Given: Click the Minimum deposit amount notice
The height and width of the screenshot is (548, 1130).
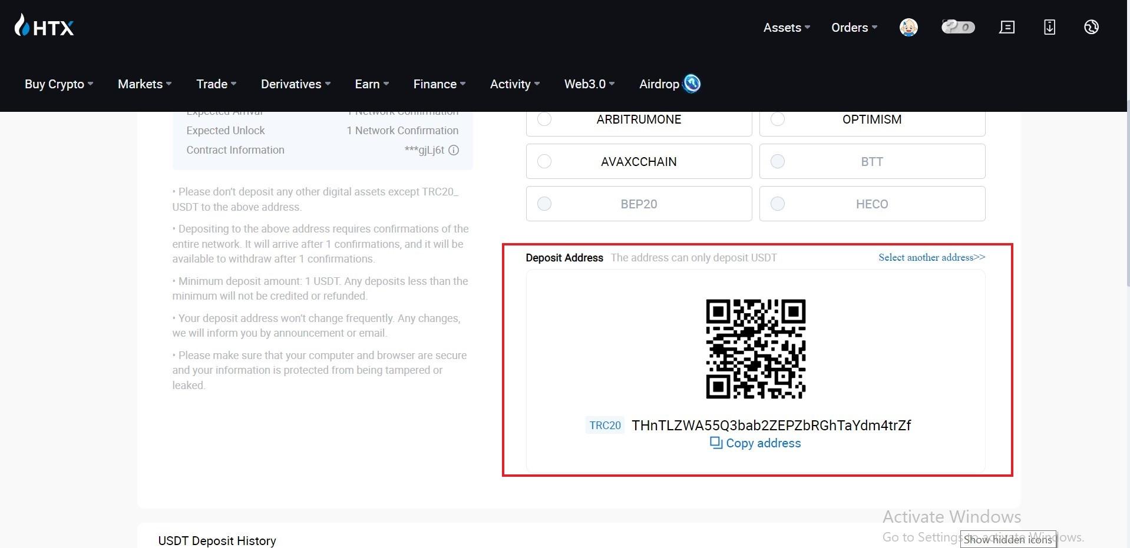Looking at the screenshot, I should pyautogui.click(x=320, y=288).
